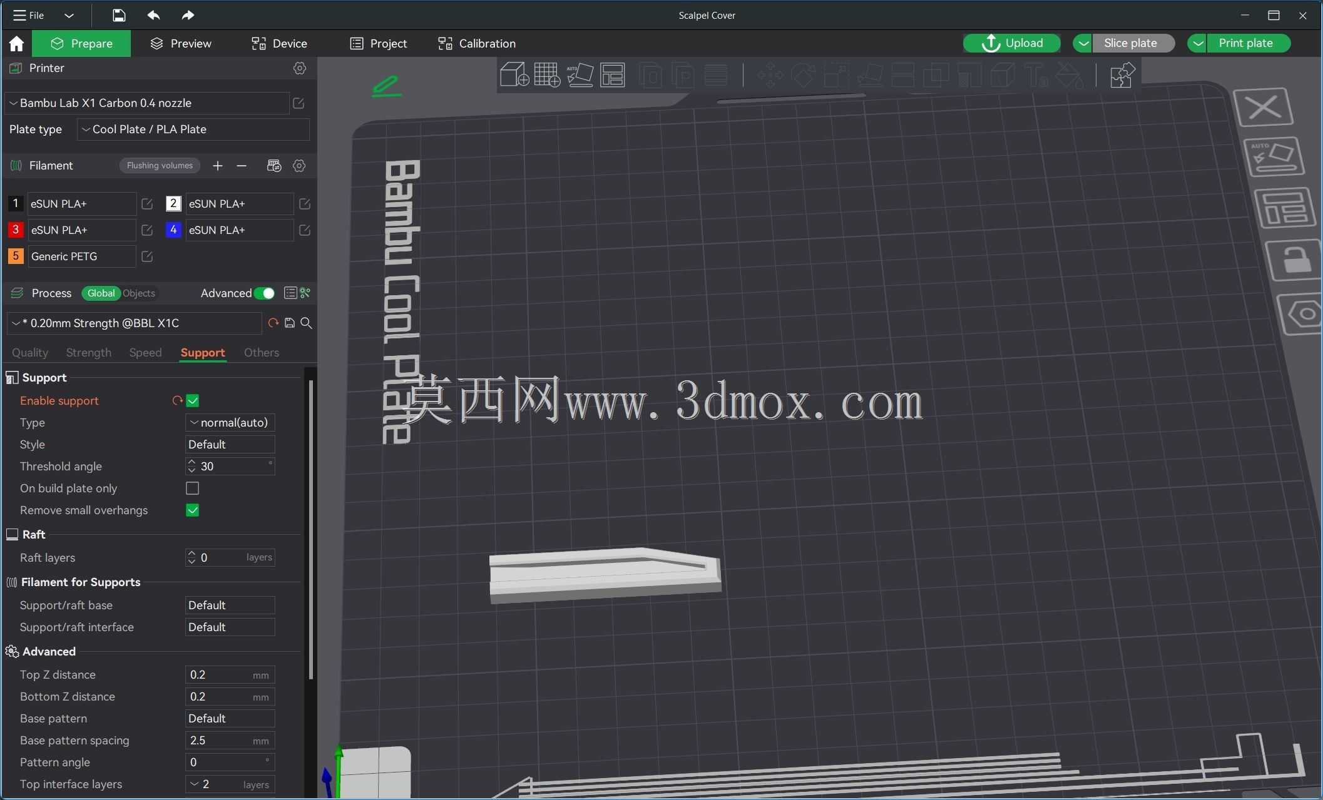
Task: Select Global process scope
Action: point(101,293)
